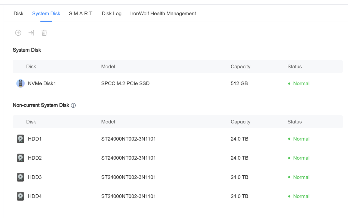Screen dimensions: 348x218
Task: Click the Non-current System Disk heading
Action: pyautogui.click(x=41, y=105)
